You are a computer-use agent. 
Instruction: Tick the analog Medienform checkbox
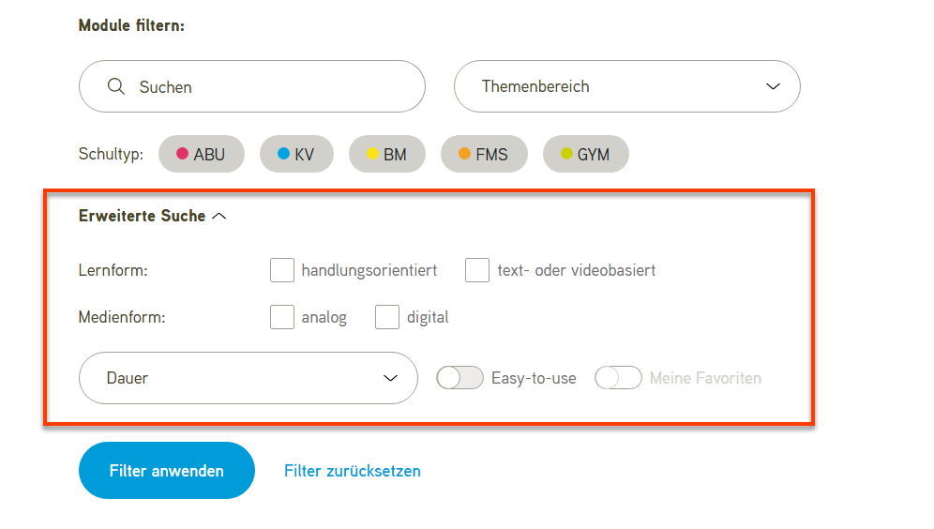281,317
